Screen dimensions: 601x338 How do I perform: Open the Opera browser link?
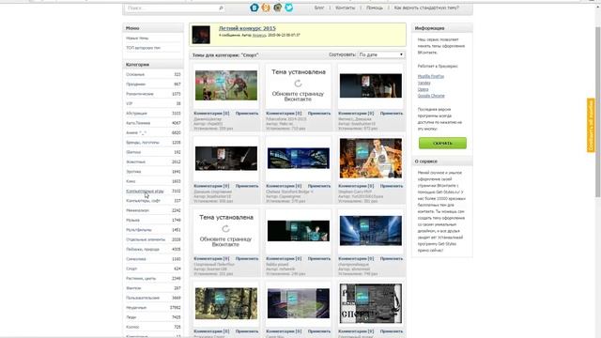[x=423, y=89]
